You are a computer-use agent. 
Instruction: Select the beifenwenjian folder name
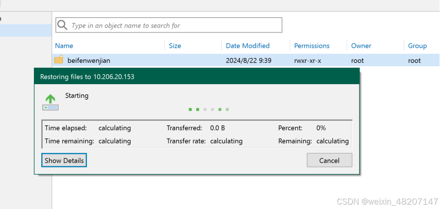tap(89, 60)
